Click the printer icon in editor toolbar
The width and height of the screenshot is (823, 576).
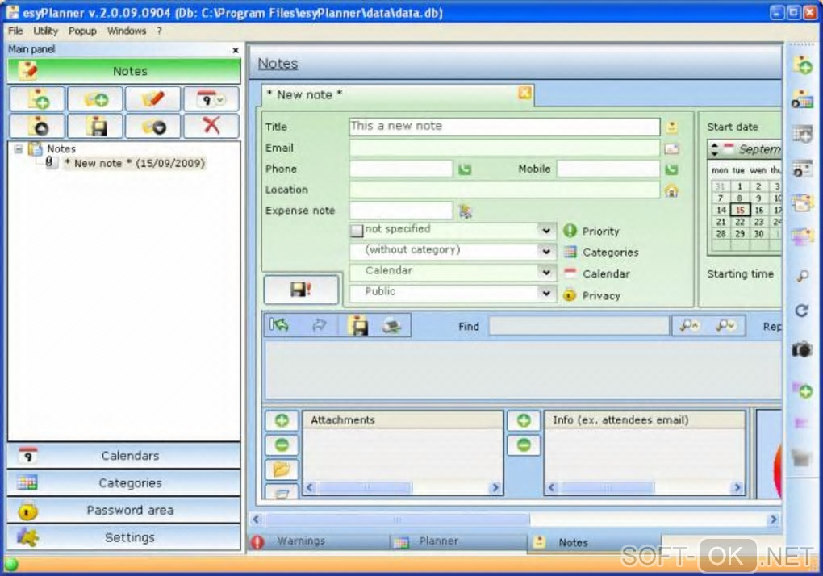click(391, 326)
